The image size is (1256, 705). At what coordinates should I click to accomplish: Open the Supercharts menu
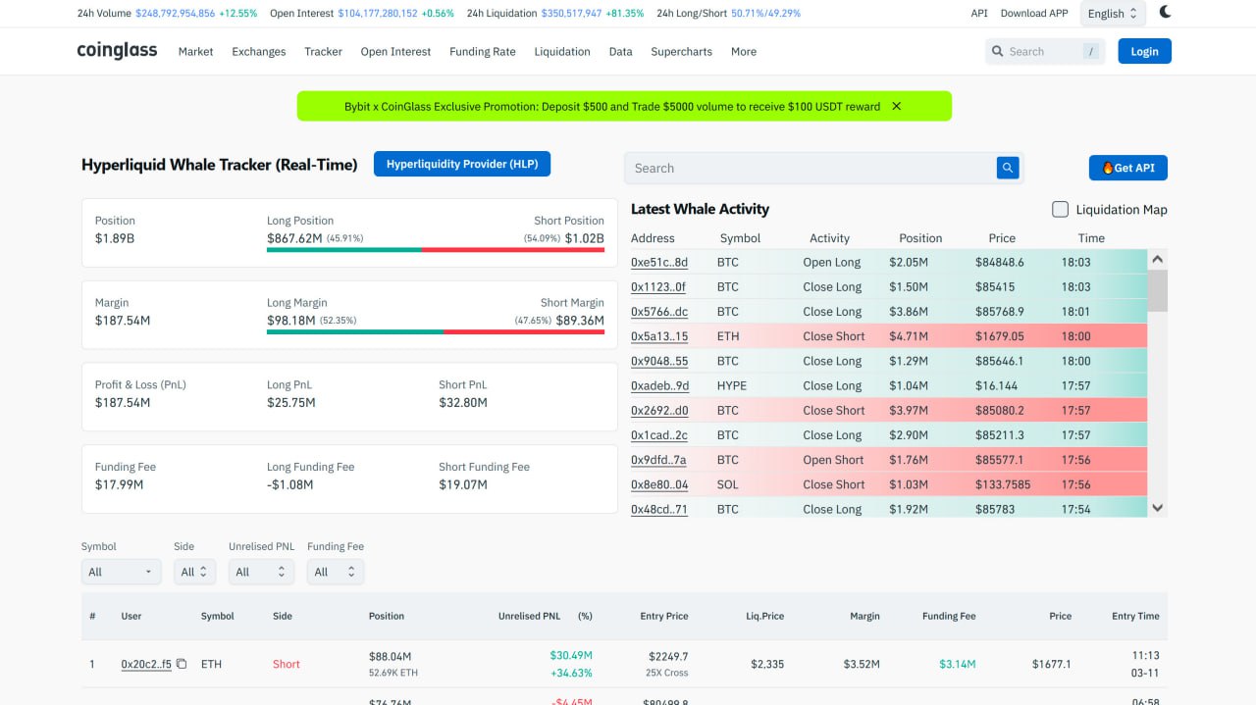(x=682, y=51)
